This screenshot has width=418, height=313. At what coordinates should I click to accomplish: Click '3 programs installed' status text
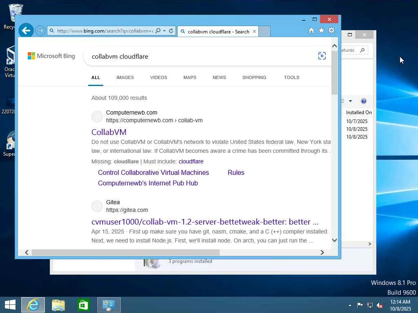[x=190, y=261]
